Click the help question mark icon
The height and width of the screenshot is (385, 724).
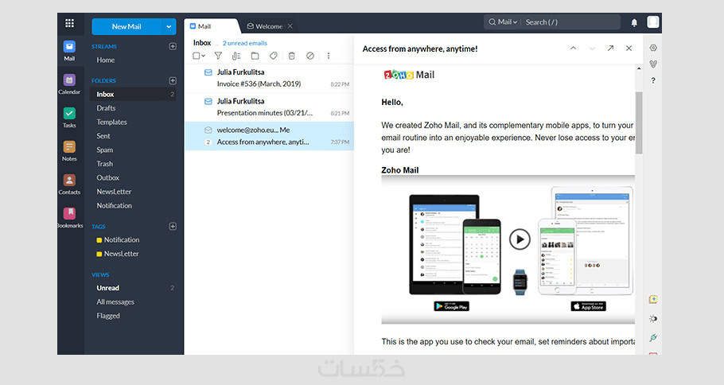point(653,80)
